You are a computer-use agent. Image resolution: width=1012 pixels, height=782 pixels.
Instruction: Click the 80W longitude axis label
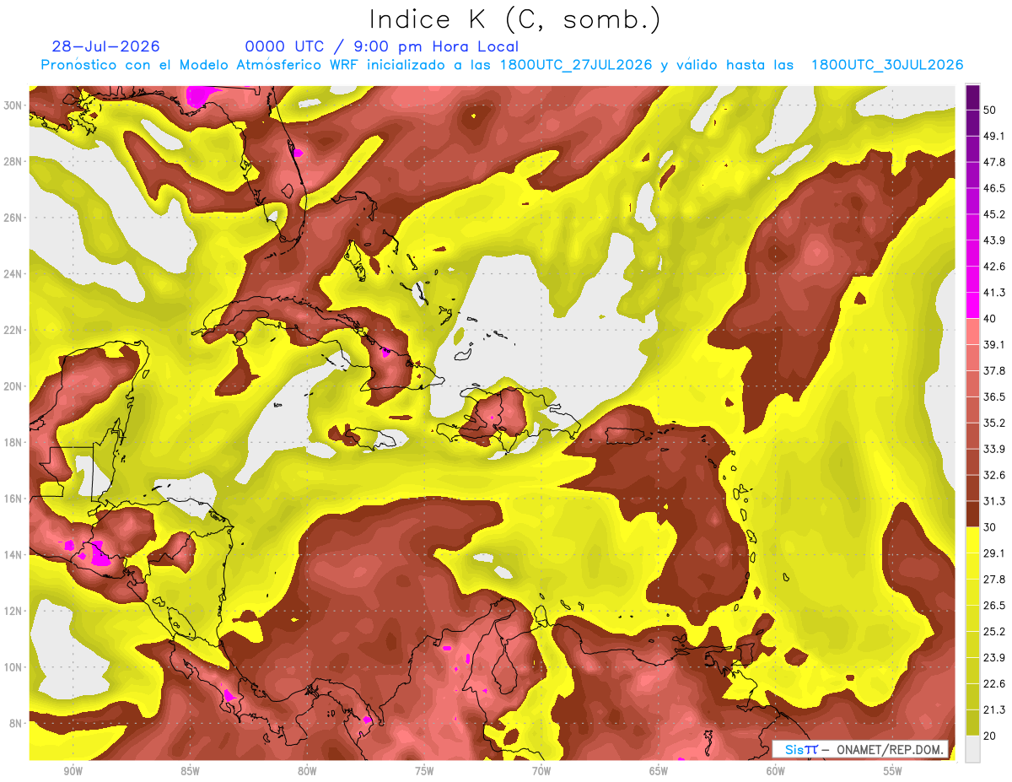pos(307,771)
